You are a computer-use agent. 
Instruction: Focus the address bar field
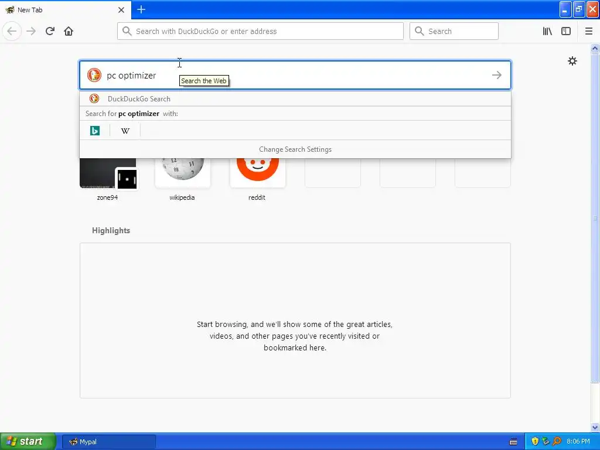(x=260, y=31)
